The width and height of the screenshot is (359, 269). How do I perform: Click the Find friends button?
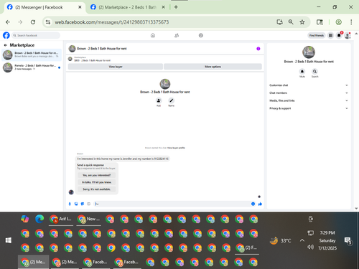(317, 35)
